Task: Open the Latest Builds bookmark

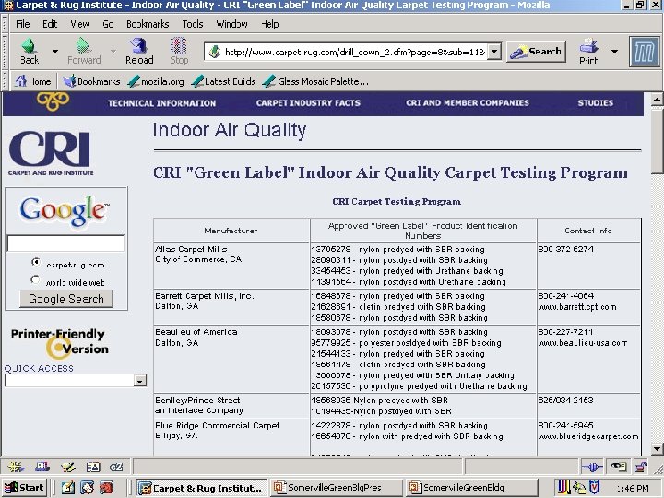Action: click(x=223, y=81)
